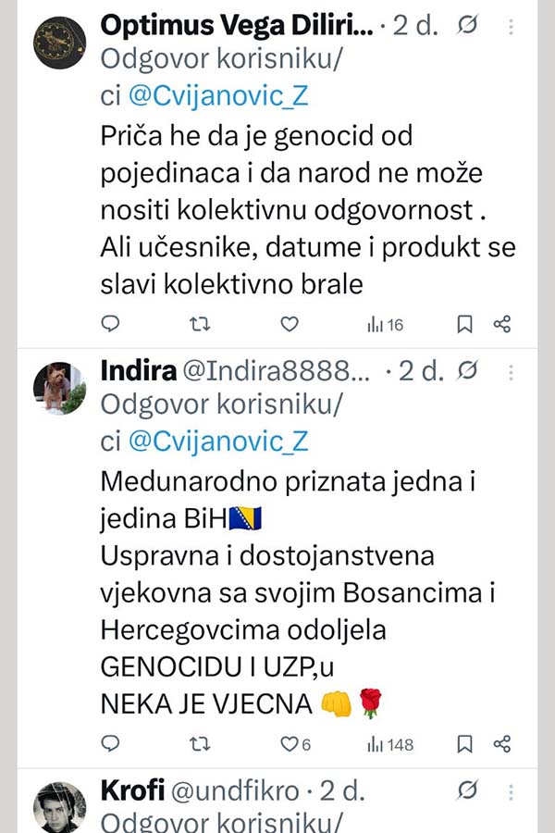Image resolution: width=555 pixels, height=833 pixels.
Task: Like Optimus Vega's tweet
Action: (x=290, y=324)
